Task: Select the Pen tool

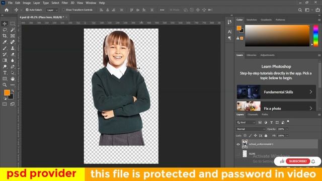Action: pos(13,66)
